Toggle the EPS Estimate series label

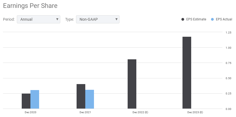(196, 19)
